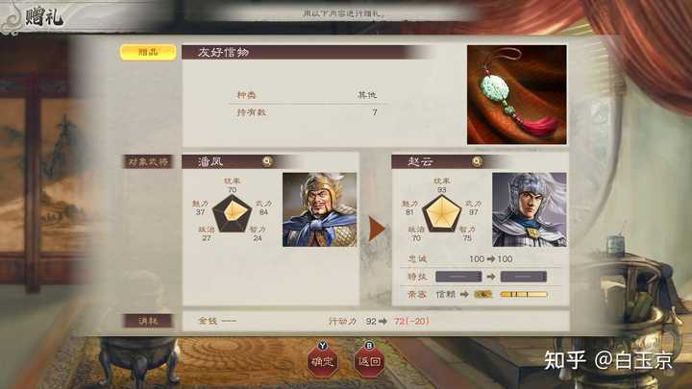Click the orange arrow between the two officers

pos(377,229)
